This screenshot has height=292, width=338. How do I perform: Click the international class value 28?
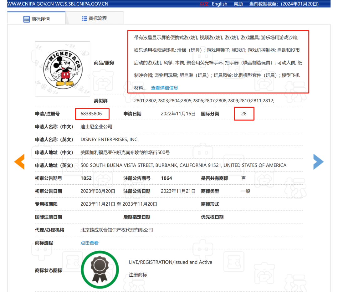[x=244, y=114]
